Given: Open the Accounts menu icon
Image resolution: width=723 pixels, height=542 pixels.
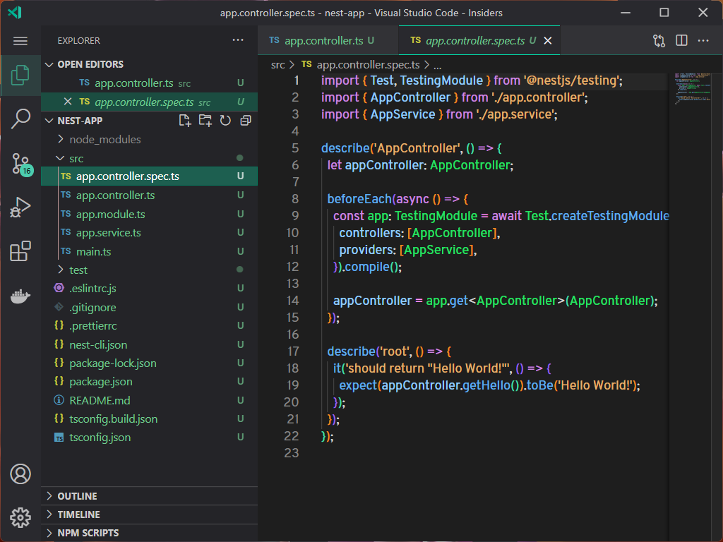Looking at the screenshot, I should coord(20,474).
